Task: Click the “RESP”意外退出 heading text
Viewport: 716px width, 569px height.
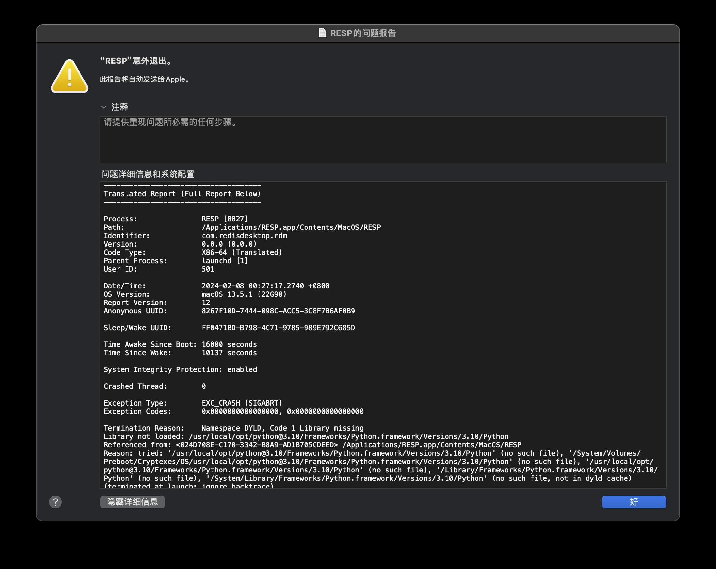Action: 136,61
